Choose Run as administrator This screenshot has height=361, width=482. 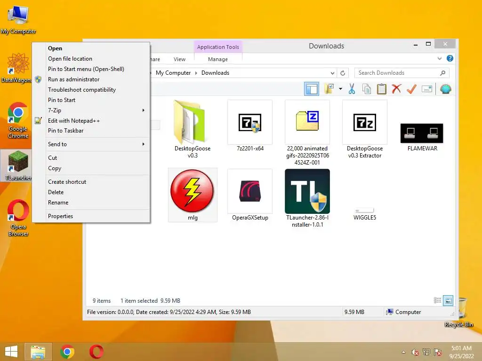click(x=91, y=79)
